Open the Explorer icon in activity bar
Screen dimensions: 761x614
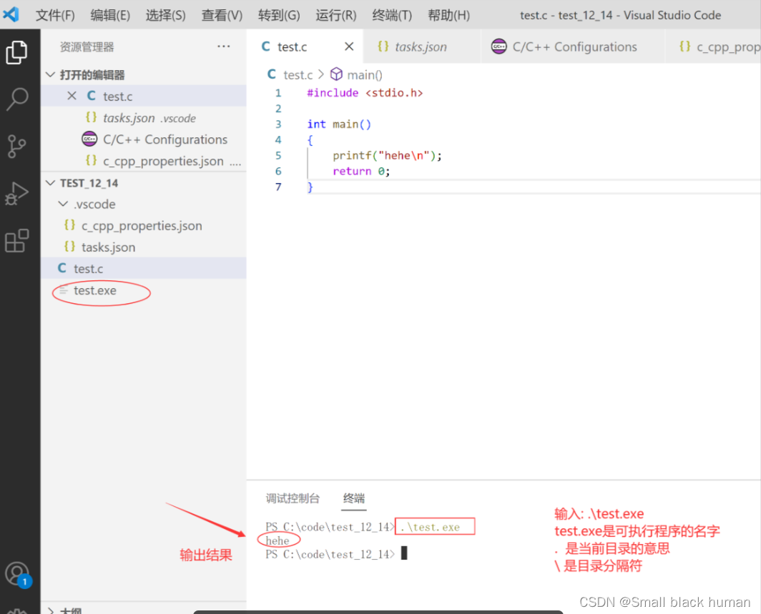(16, 52)
